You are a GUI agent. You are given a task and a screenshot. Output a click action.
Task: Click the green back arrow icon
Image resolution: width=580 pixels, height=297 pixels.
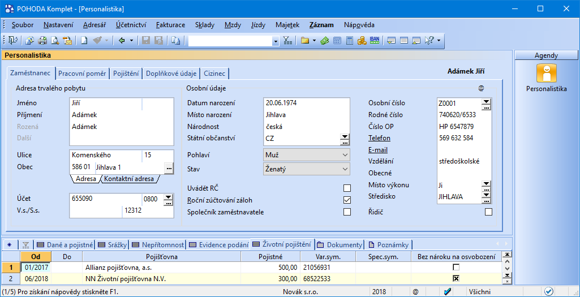point(122,41)
